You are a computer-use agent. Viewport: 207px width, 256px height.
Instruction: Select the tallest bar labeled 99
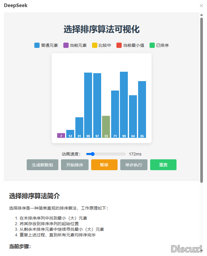124,105
